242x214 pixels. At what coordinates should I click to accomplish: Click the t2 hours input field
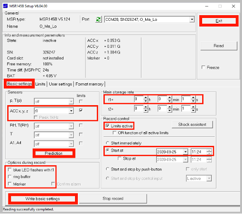(139, 108)
